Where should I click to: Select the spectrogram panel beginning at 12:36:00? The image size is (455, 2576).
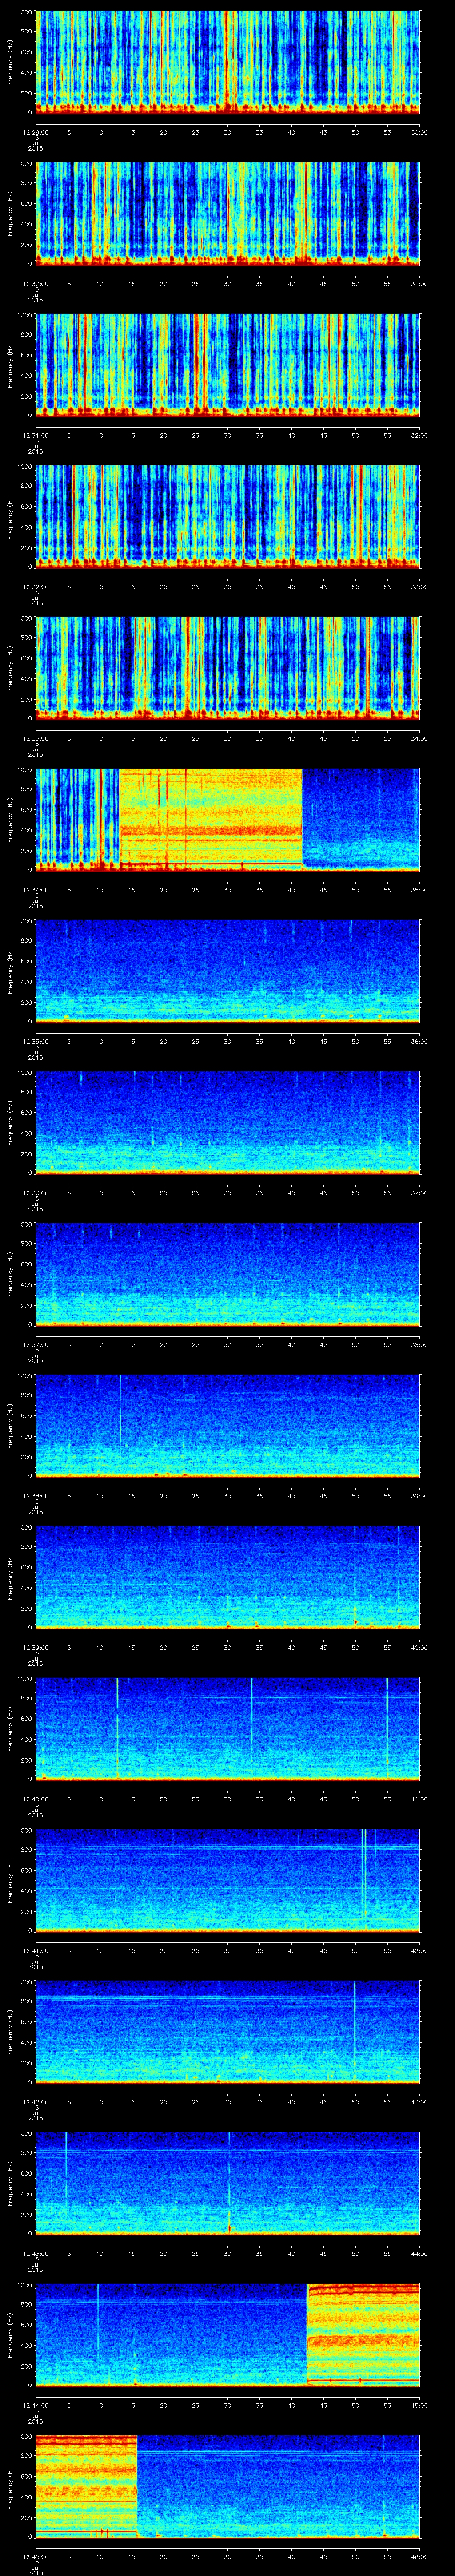click(x=228, y=1122)
